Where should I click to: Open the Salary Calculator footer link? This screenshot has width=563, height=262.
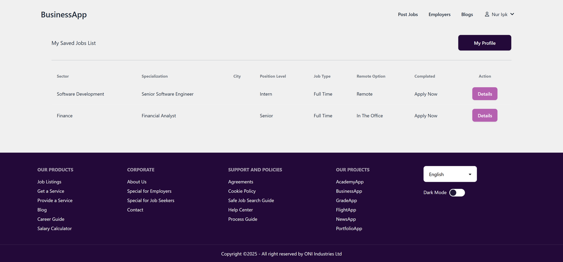click(x=55, y=229)
